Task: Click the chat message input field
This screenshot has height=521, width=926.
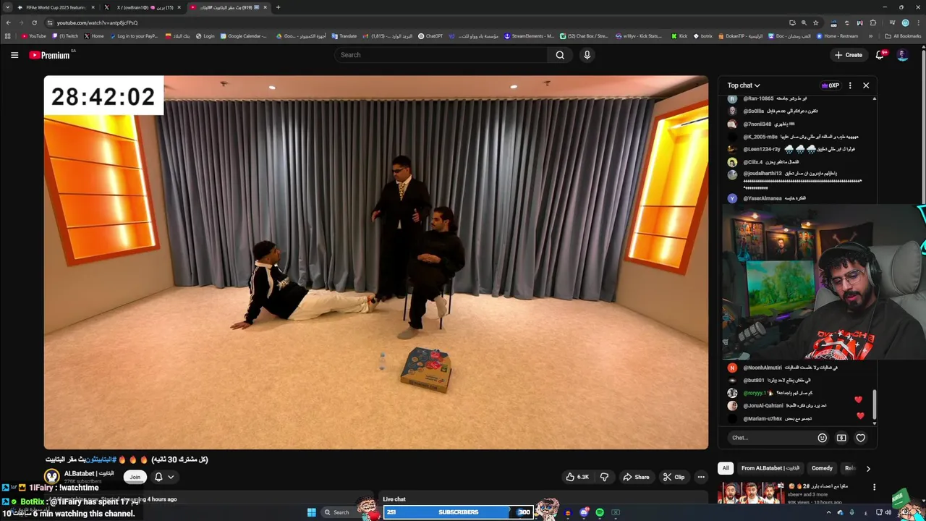Action: tap(771, 438)
